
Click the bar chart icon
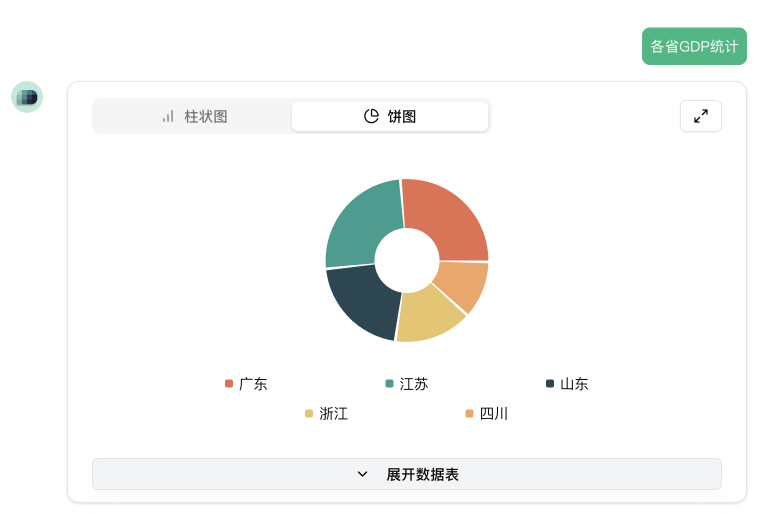(x=168, y=116)
